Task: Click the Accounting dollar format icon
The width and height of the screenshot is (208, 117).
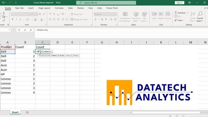Action: coord(96,19)
